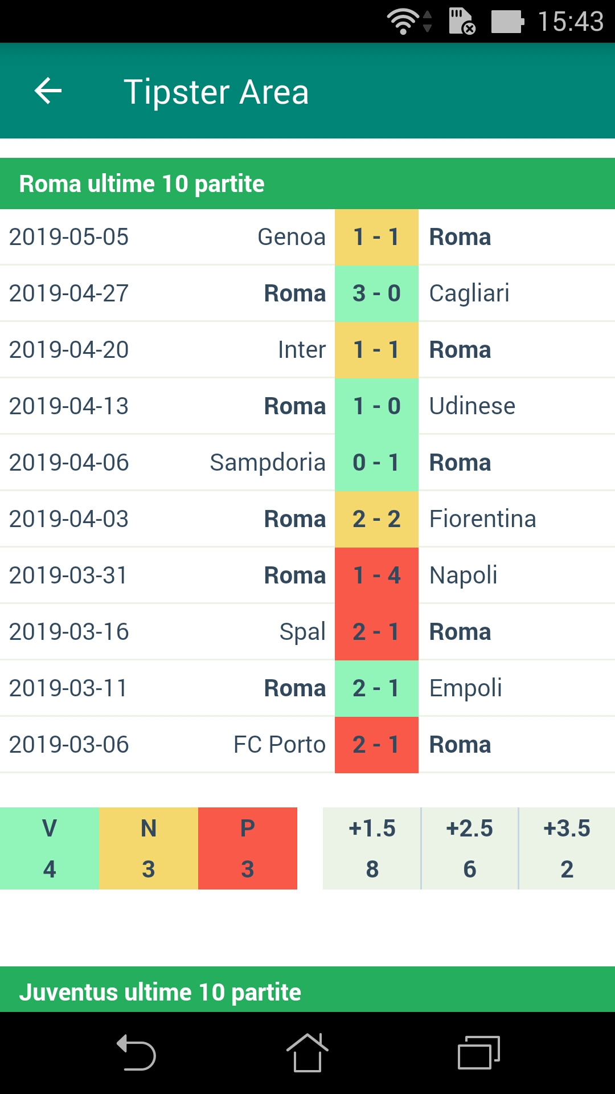615x1094 pixels.
Task: Tap the +1.5 goals stat cell
Action: [x=372, y=848]
